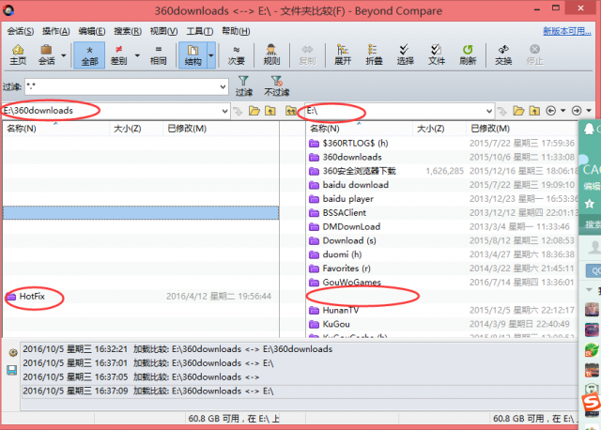Select the 360安全浏览器下载 folder
Screen dimensions: 601x430
(x=352, y=171)
